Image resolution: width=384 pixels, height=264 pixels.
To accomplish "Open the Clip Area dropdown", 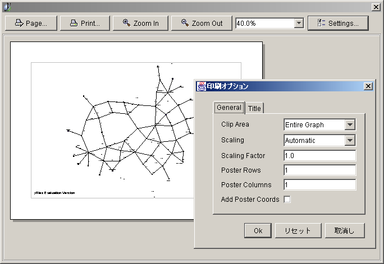I will (x=350, y=124).
